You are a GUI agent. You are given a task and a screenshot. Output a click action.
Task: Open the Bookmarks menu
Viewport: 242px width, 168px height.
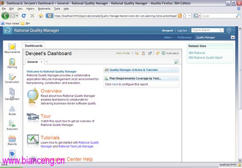click(x=44, y=9)
